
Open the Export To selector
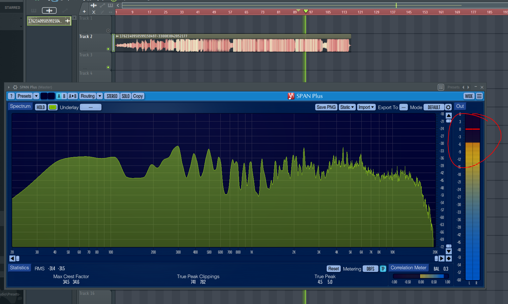tap(404, 107)
